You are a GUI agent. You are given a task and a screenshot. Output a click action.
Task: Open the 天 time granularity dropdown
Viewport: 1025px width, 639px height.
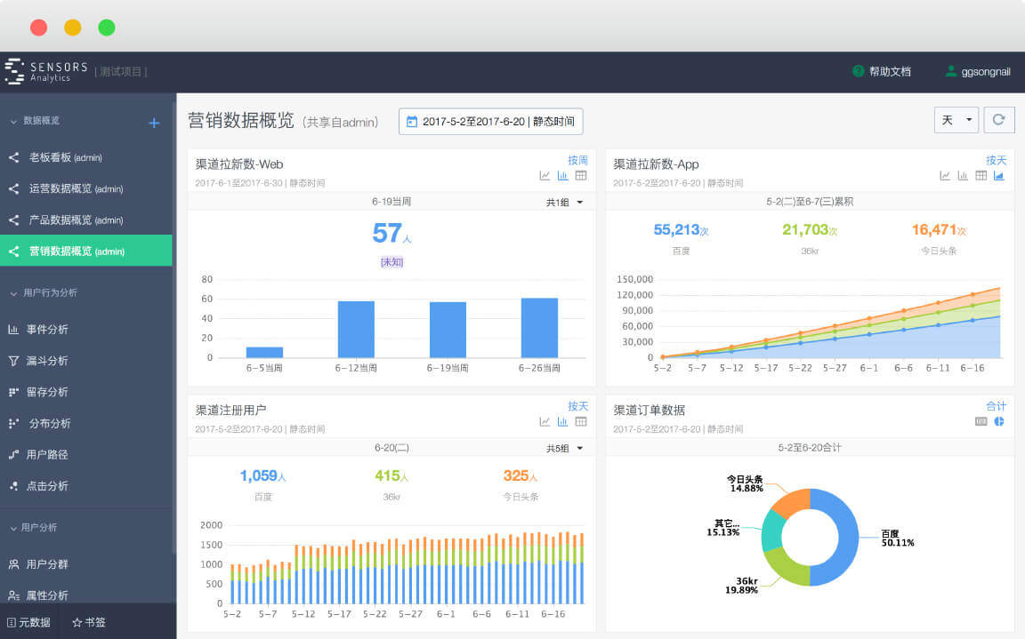pyautogui.click(x=956, y=120)
